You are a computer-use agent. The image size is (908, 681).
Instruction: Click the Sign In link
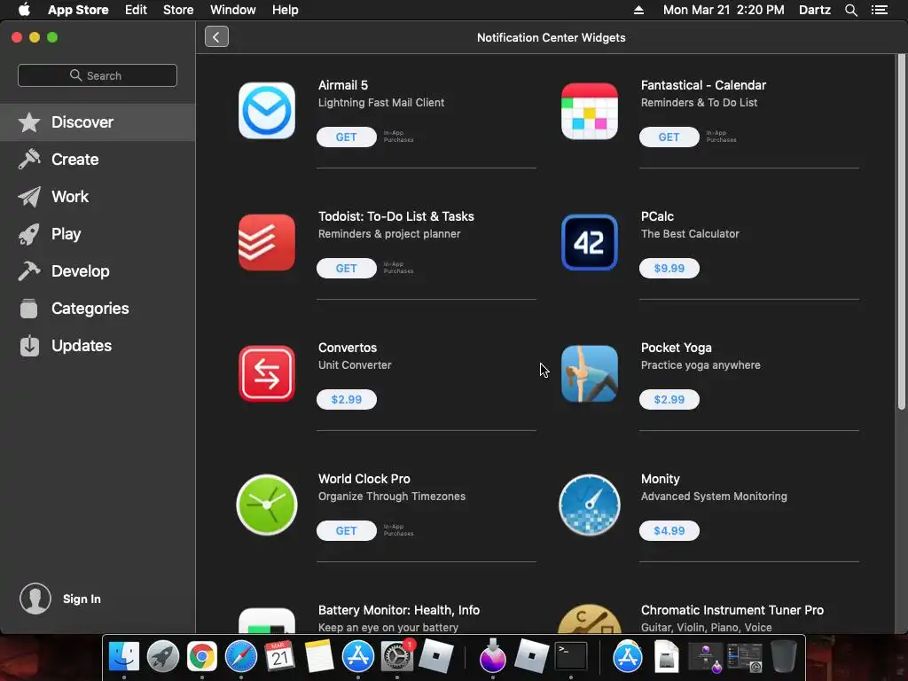(82, 599)
